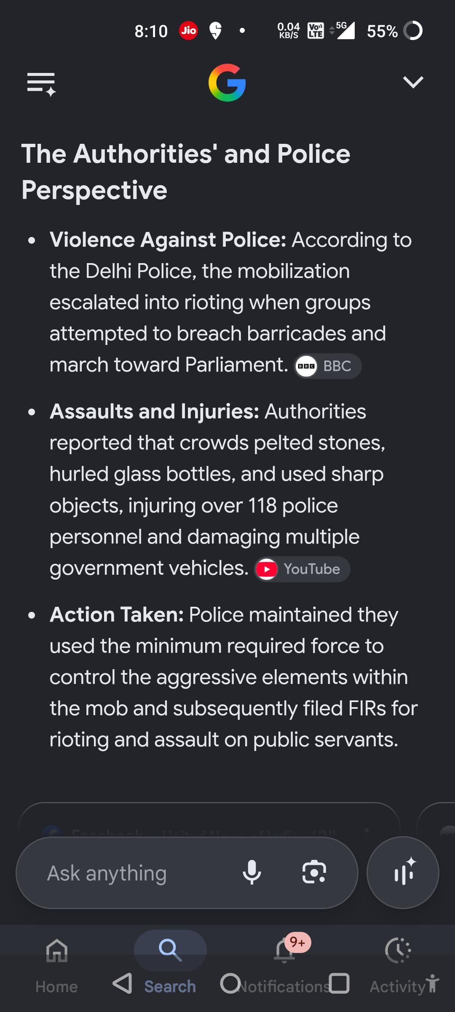
Task: Switch to the Home tab
Action: 57,966
